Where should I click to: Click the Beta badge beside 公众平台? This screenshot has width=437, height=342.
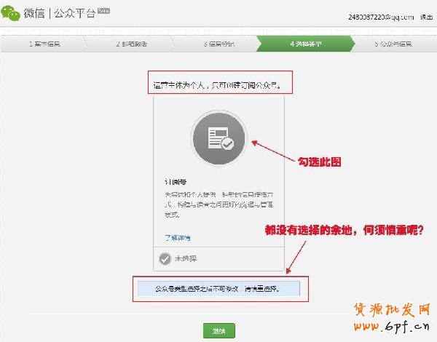coord(103,12)
